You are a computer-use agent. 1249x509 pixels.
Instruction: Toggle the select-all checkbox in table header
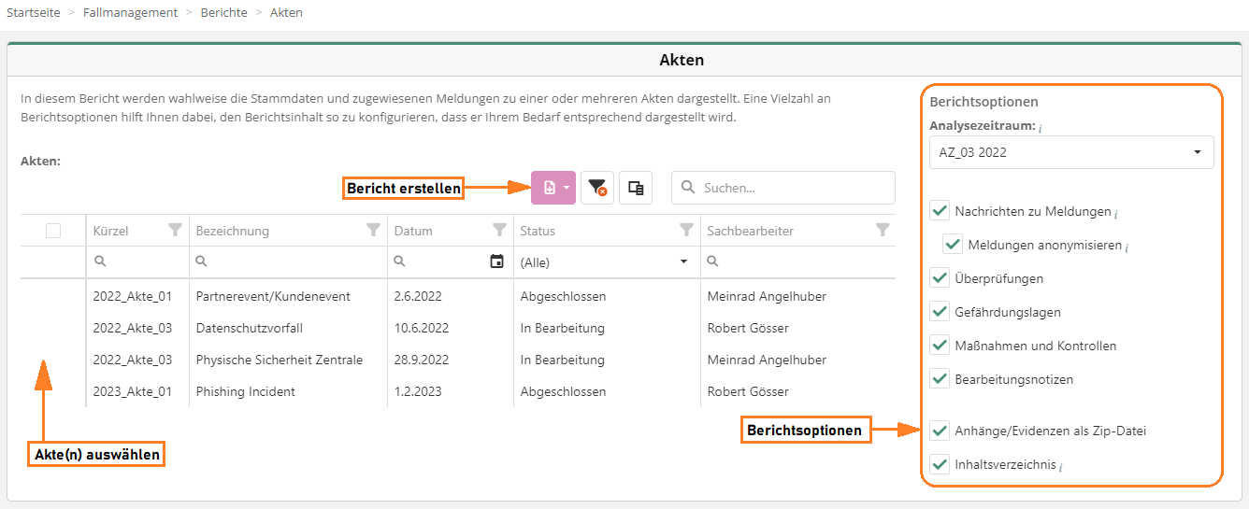point(53,231)
